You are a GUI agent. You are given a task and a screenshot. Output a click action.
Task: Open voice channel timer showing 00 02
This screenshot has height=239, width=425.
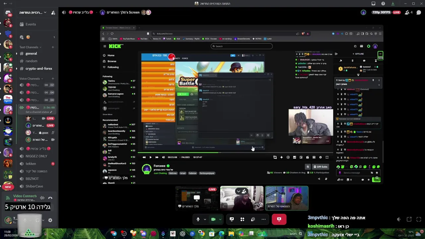pyautogui.click(x=49, y=85)
